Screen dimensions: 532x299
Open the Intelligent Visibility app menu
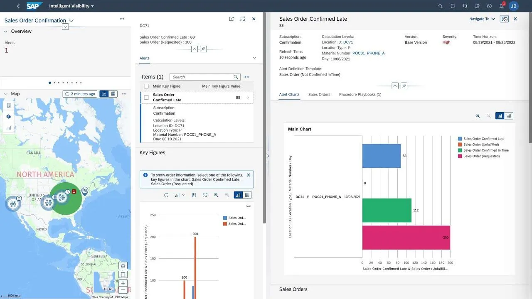pyautogui.click(x=71, y=6)
